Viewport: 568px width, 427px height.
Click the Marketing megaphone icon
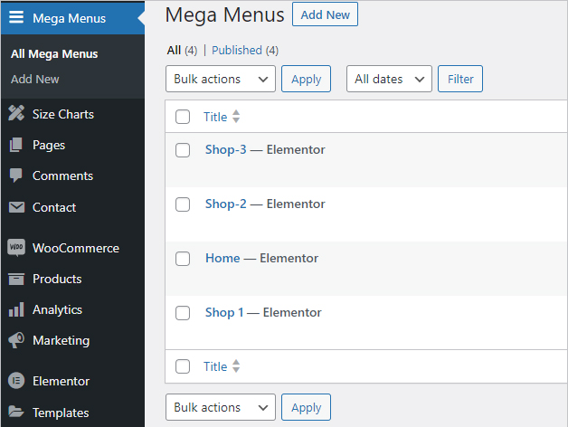[x=16, y=340]
